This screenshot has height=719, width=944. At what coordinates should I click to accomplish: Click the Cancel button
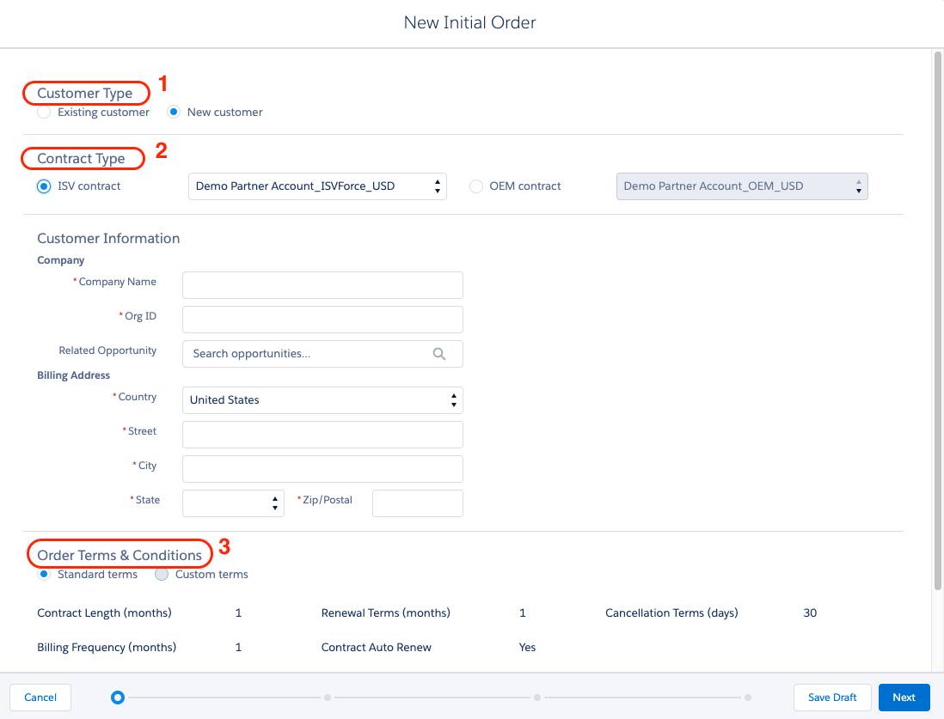[40, 698]
